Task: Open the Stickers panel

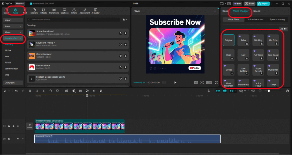Action: coord(34,11)
